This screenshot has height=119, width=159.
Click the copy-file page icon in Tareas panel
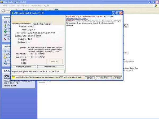(5, 28)
